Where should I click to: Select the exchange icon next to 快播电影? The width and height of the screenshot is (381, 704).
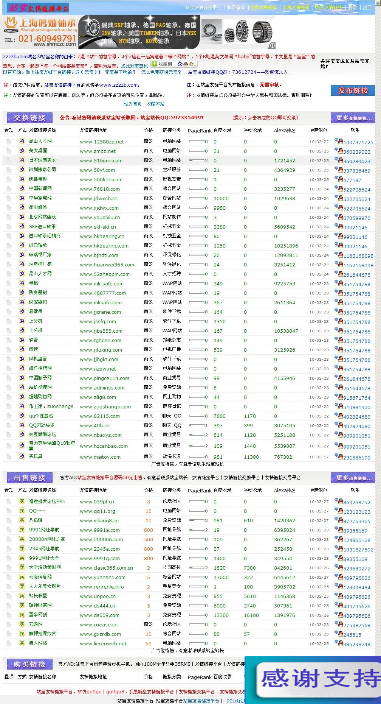22,179
